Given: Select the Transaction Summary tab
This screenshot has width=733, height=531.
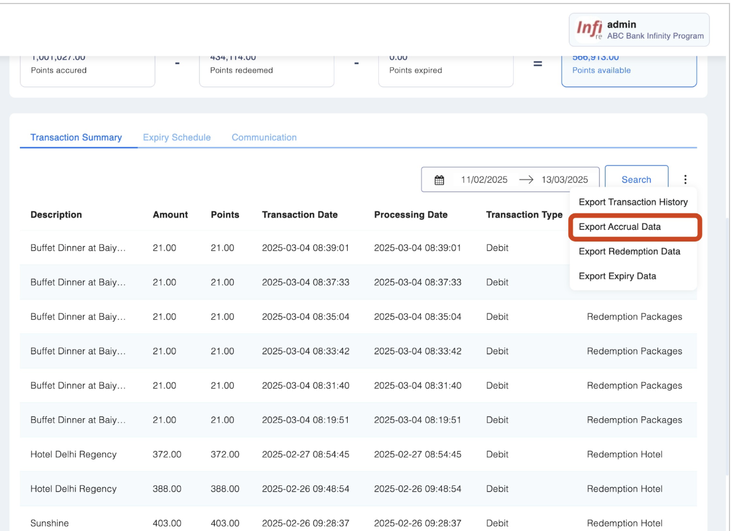Looking at the screenshot, I should (x=76, y=137).
